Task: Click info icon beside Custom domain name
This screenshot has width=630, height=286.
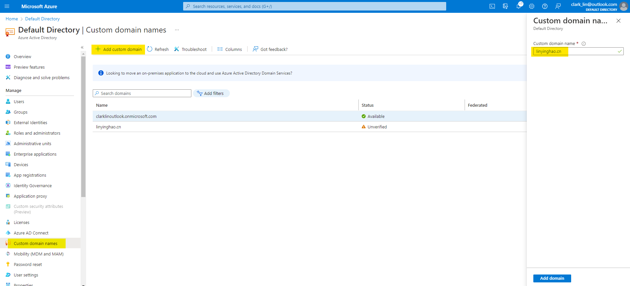Action: click(584, 44)
